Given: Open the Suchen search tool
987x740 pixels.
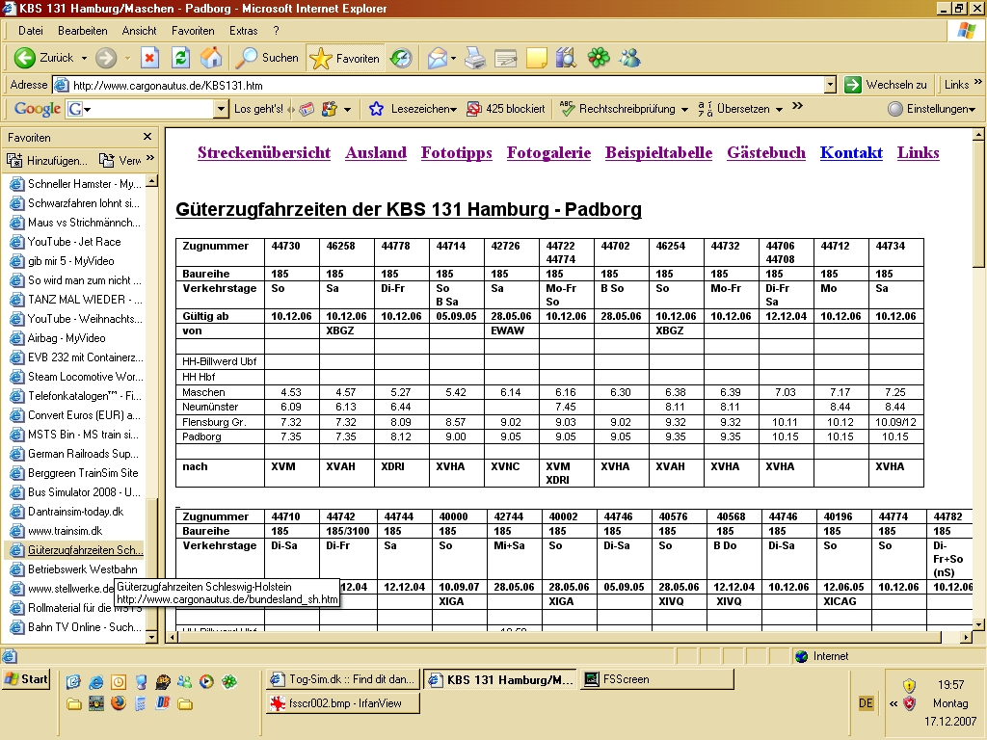Looking at the screenshot, I should [x=267, y=58].
